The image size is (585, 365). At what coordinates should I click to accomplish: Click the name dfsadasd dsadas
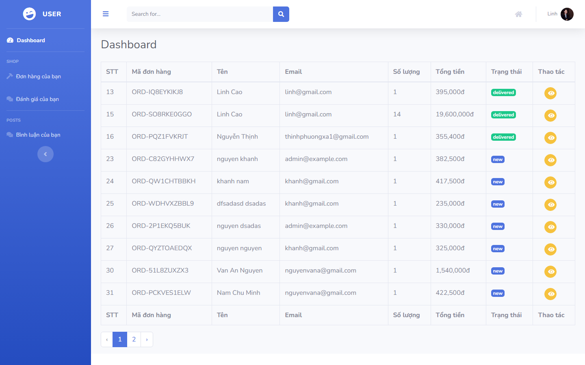241,204
